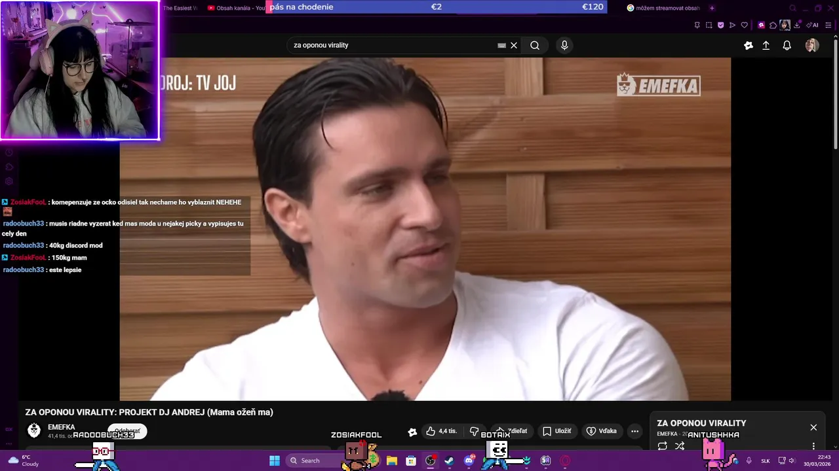Switch to the 'Obsah kanála' YouTube tab
This screenshot has width=839, height=471.
236,8
